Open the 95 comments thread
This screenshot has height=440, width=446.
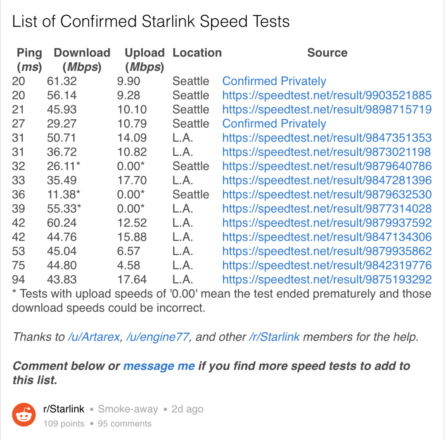[125, 423]
